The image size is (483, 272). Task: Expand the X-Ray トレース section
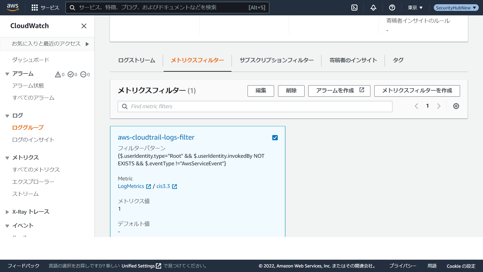point(7,212)
